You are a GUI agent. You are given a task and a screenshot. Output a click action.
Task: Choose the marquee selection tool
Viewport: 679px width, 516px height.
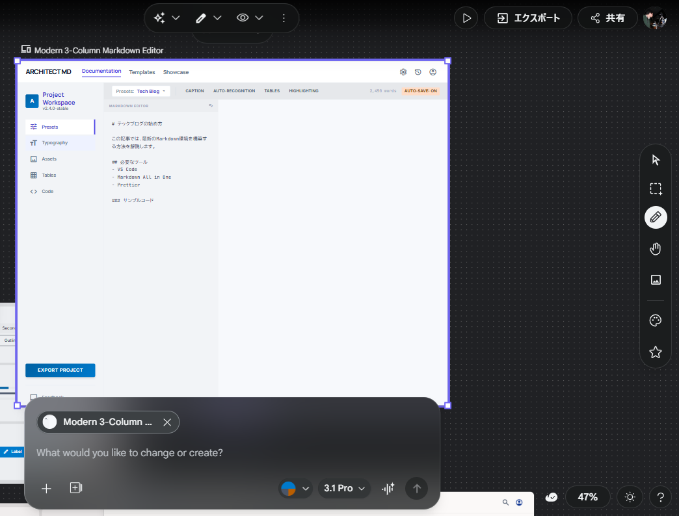click(x=656, y=189)
